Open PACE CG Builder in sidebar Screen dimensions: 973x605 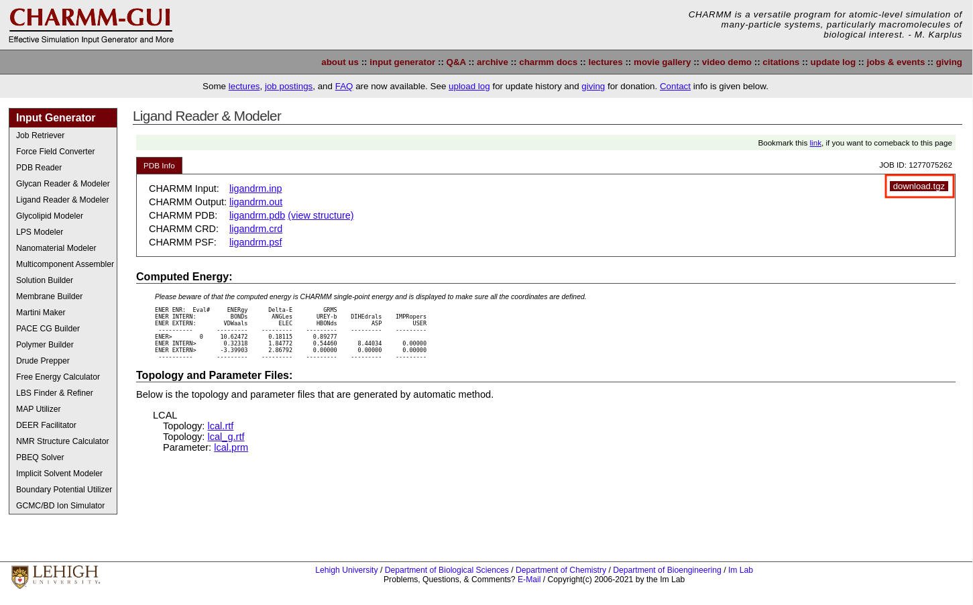[63, 329]
